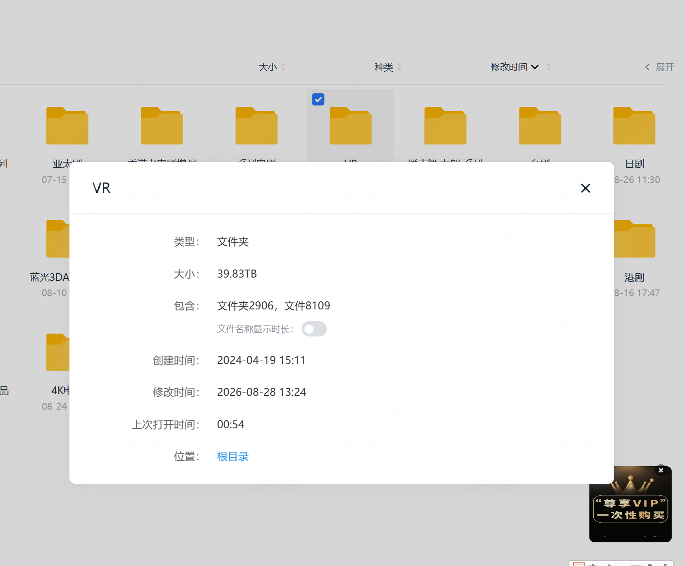Screen dimensions: 685x566
Task: Dismiss the VIP purchase ad
Action: tap(661, 470)
